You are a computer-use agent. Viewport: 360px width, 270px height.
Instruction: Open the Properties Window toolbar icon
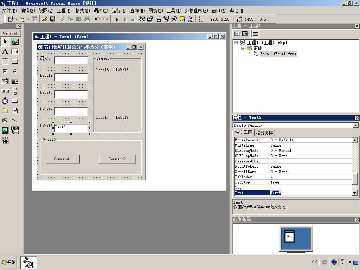click(x=150, y=19)
